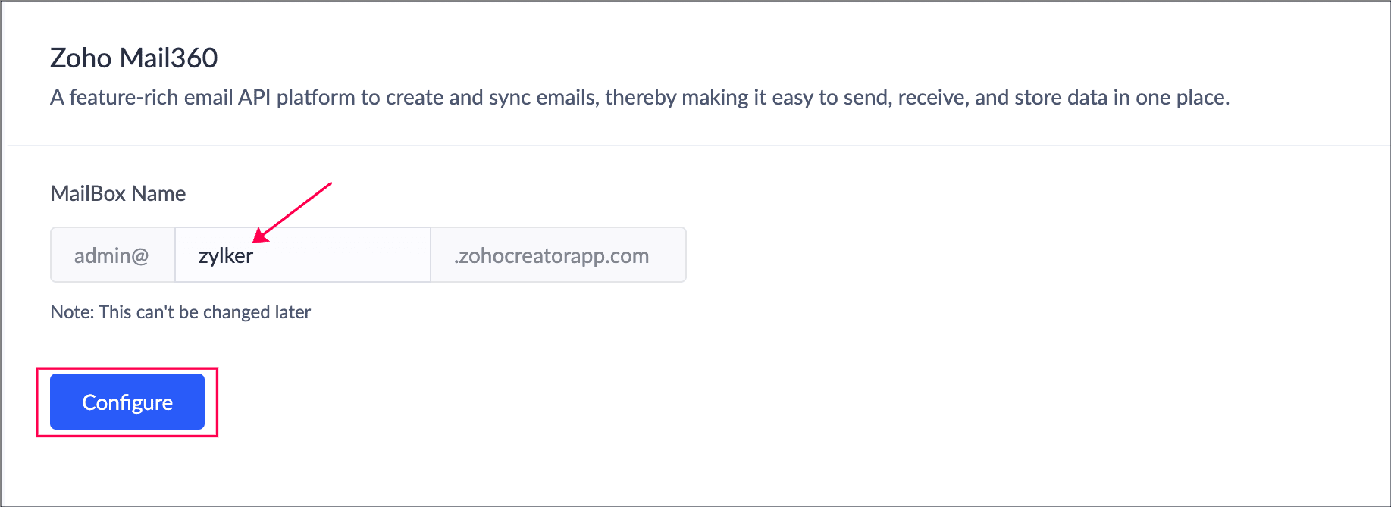Screen dimensions: 1391x507
Task: Click the '.zohocreatorapp.com' domain suffix box
Action: [x=551, y=256]
